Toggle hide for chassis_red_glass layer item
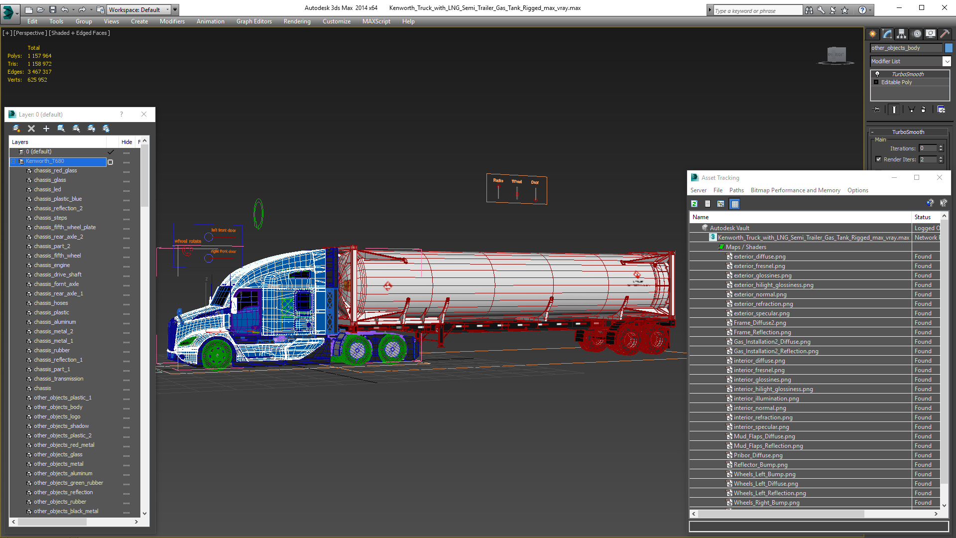 pos(126,171)
